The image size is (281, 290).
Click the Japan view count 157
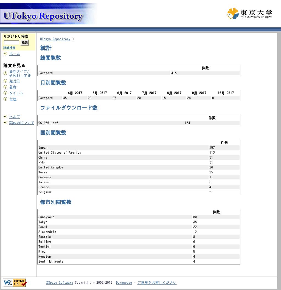(212, 148)
